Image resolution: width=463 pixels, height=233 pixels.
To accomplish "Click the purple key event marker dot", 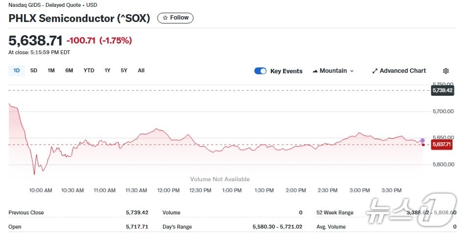I will 422,140.
